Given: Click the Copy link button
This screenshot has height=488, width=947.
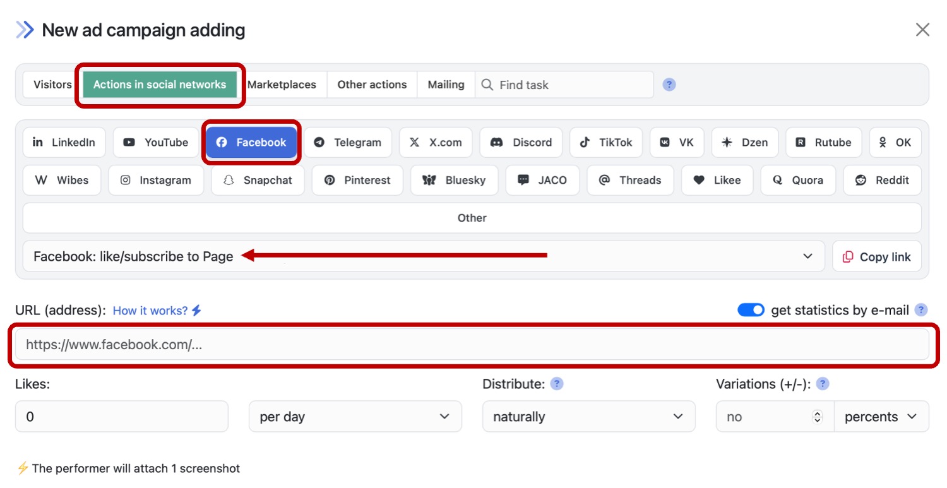Looking at the screenshot, I should click(876, 256).
